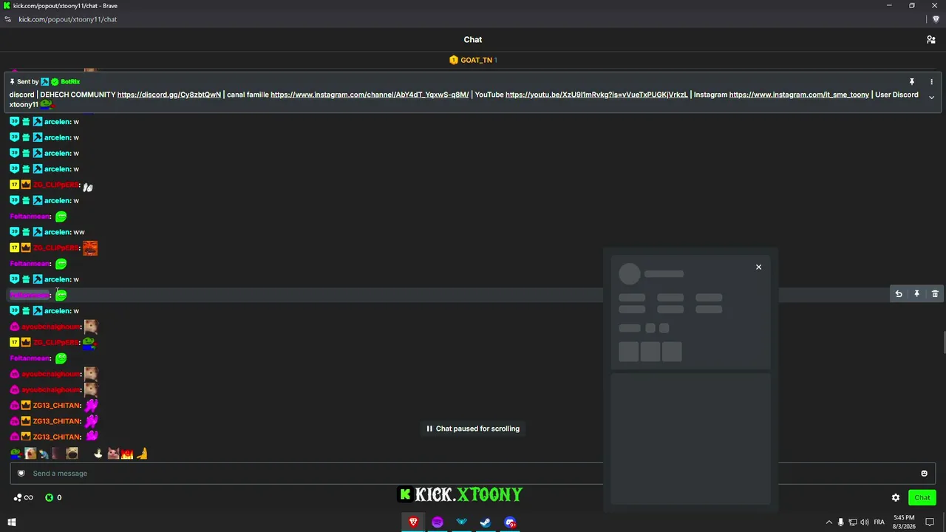Unpin the pinned BotRix message

912,82
